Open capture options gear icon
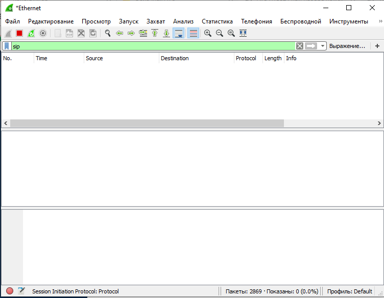384x298 pixels. tap(43, 33)
